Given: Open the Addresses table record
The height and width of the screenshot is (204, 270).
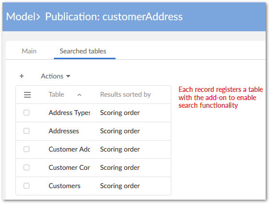Looking at the screenshot, I should tap(64, 131).
